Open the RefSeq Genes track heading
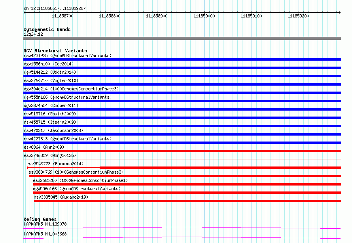The image size is (352, 243). coord(40,219)
